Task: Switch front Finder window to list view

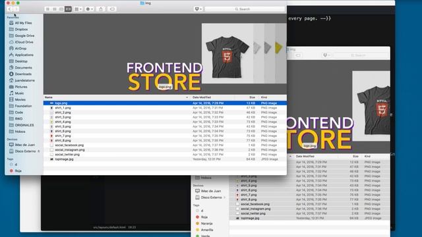Action: point(54,9)
